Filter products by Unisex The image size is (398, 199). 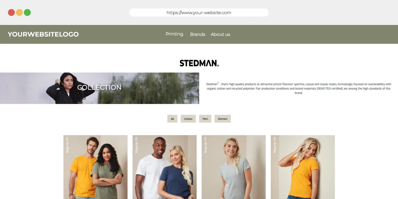click(x=188, y=119)
